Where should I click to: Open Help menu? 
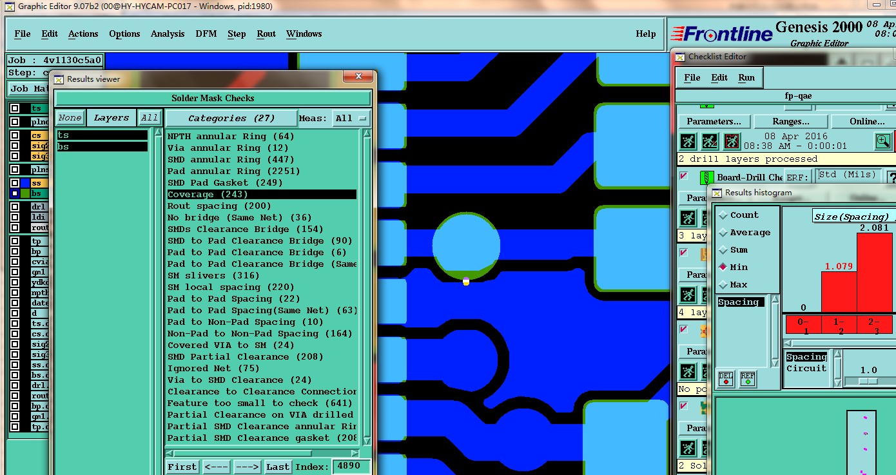pyautogui.click(x=646, y=34)
